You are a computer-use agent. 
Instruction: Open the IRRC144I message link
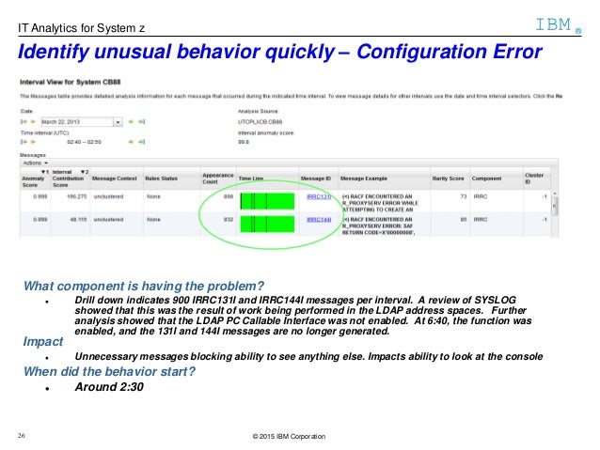[319, 220]
